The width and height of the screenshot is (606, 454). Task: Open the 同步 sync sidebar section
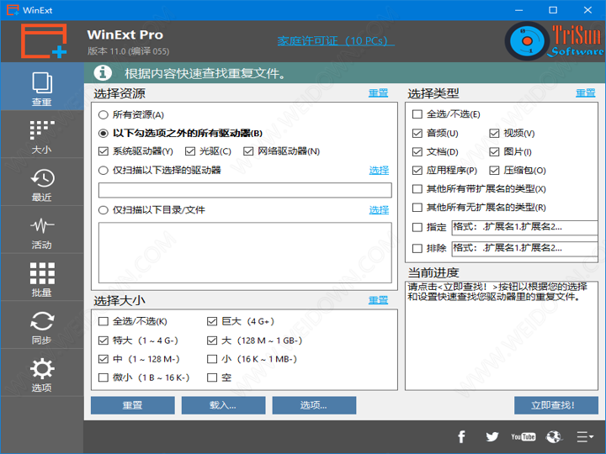pyautogui.click(x=42, y=325)
